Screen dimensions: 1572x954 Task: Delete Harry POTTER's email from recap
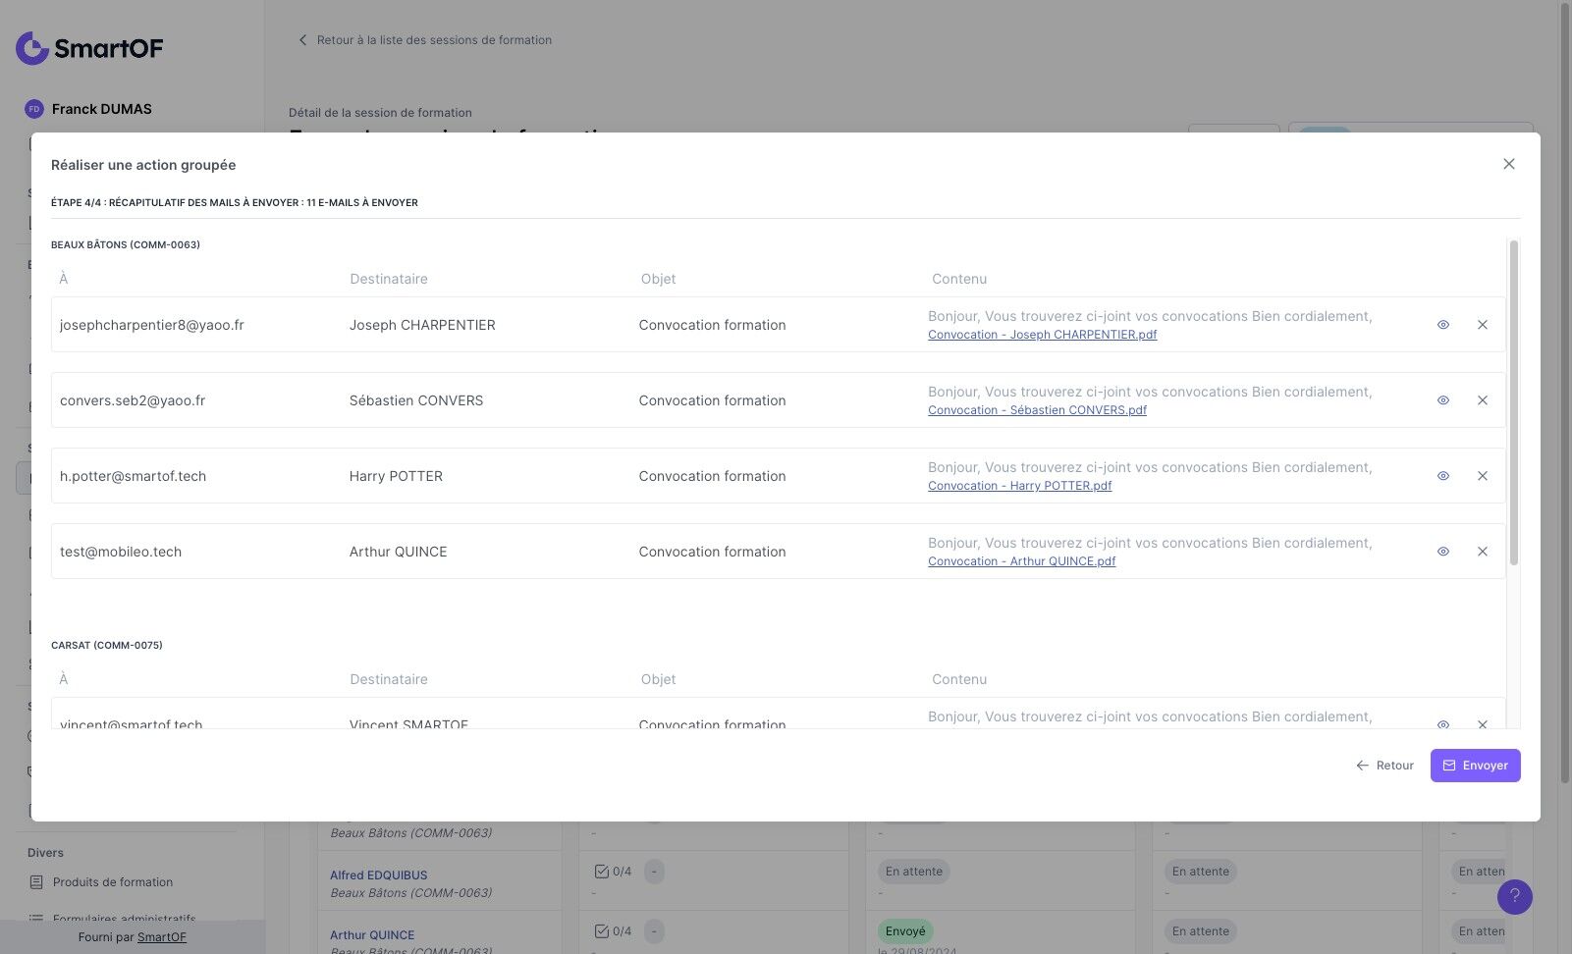pos(1483,476)
